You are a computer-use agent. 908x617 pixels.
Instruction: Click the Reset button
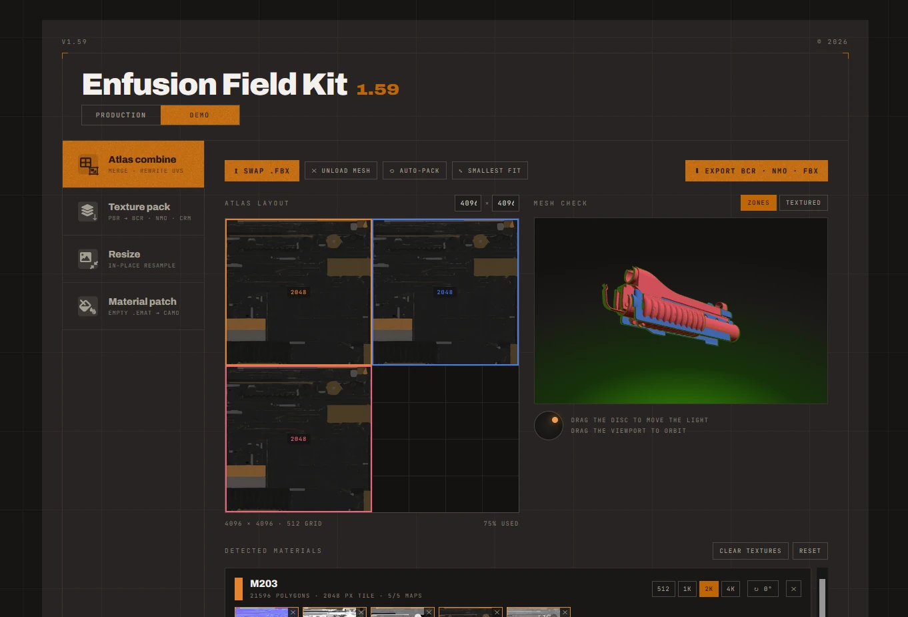[x=810, y=551]
